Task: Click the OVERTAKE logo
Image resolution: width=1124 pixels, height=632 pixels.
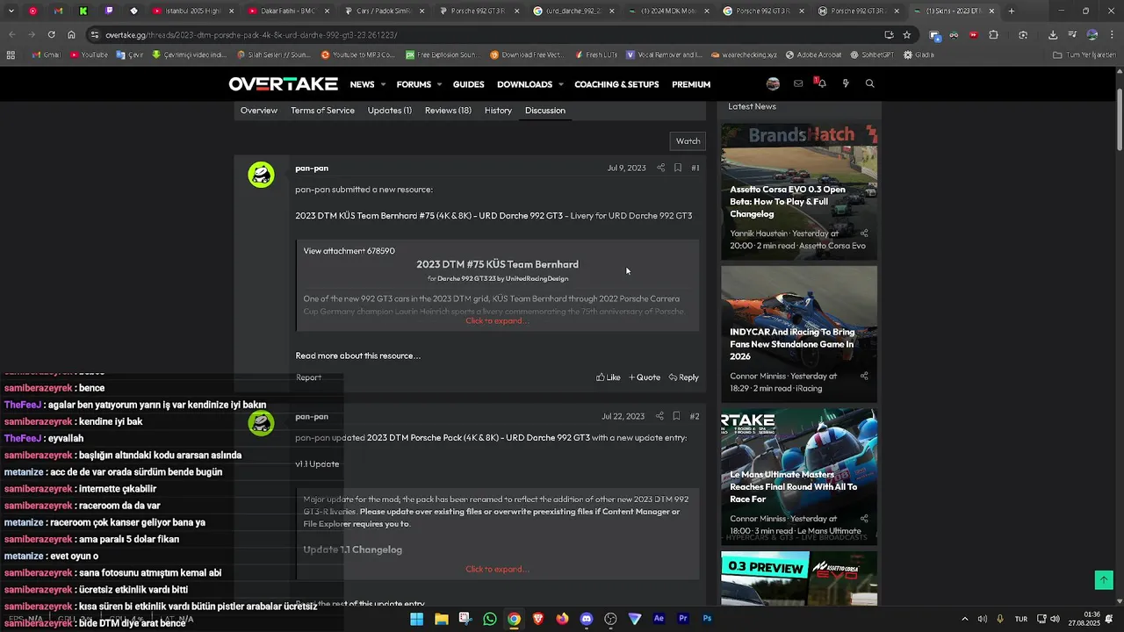Action: [x=284, y=84]
